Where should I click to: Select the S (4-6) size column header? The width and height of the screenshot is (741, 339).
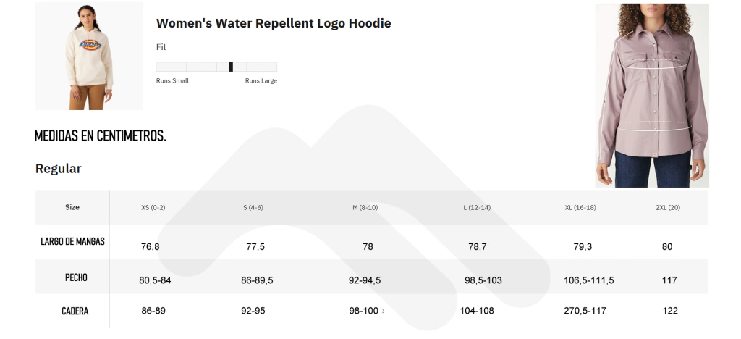click(253, 208)
